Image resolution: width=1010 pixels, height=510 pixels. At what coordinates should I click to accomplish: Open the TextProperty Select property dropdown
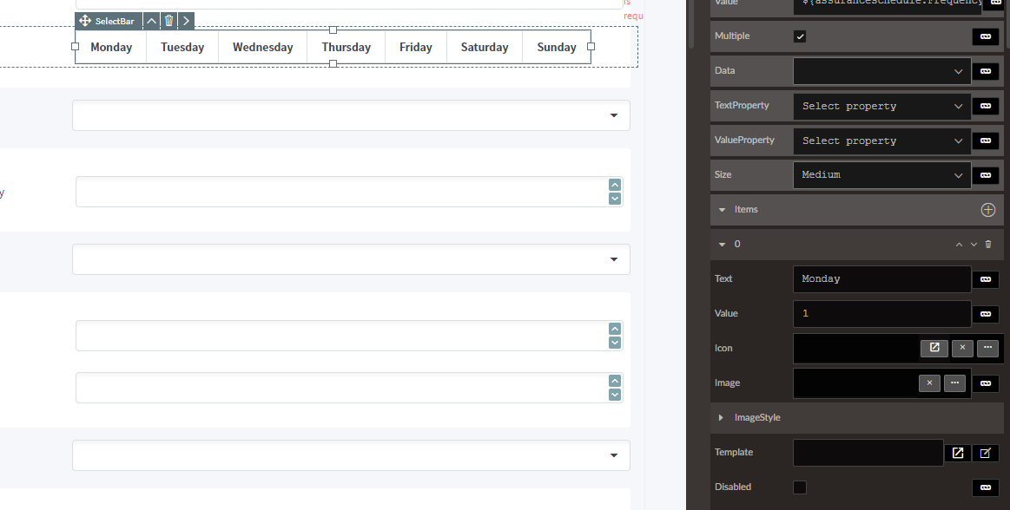click(x=881, y=106)
